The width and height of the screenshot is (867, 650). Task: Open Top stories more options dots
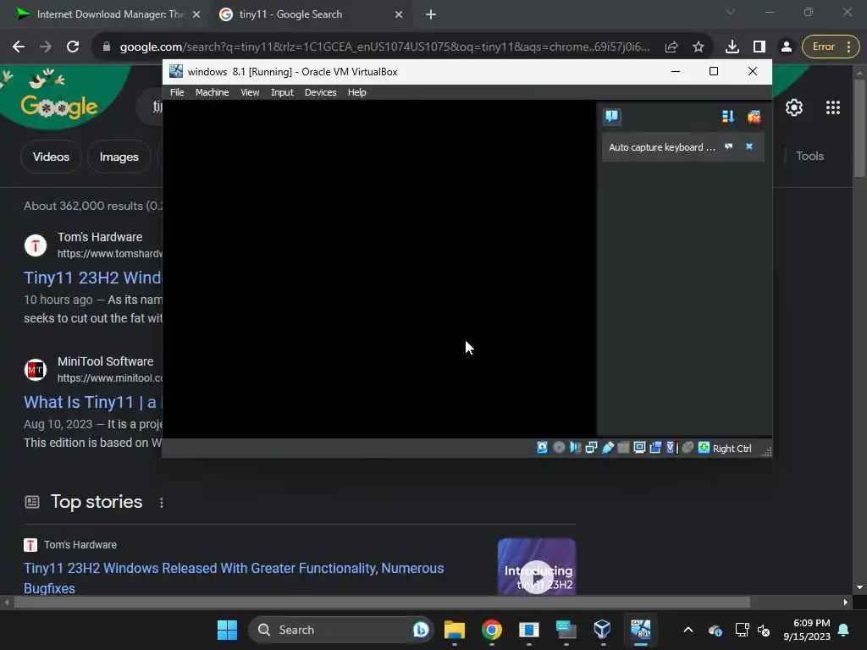[x=162, y=503]
